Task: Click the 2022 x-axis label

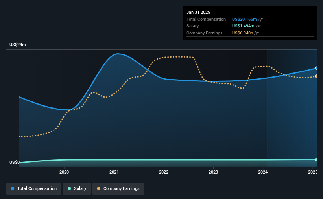Action: pyautogui.click(x=164, y=172)
